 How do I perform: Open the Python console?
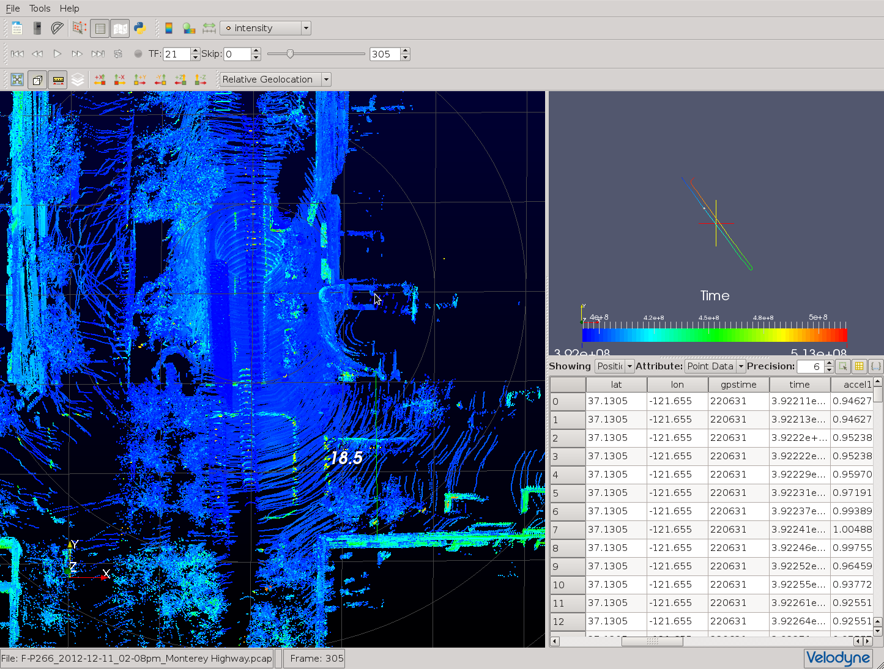click(x=140, y=28)
